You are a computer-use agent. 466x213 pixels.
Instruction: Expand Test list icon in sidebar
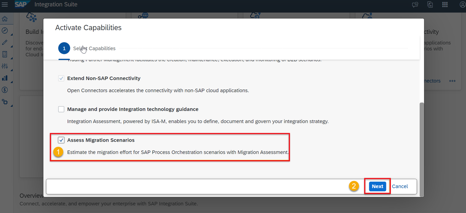coord(5,54)
